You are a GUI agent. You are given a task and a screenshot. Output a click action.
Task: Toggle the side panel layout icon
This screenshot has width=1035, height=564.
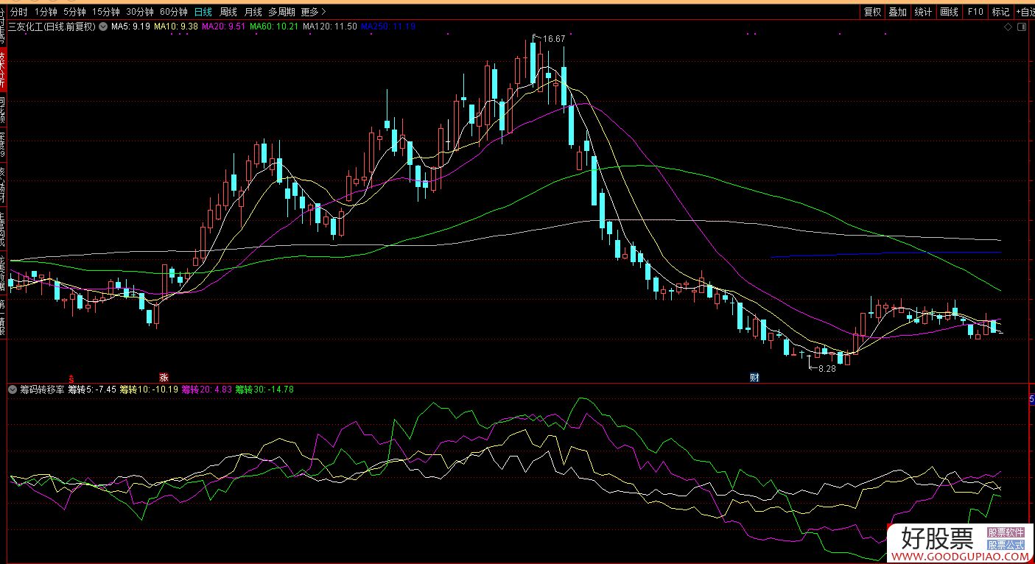coord(1021,27)
